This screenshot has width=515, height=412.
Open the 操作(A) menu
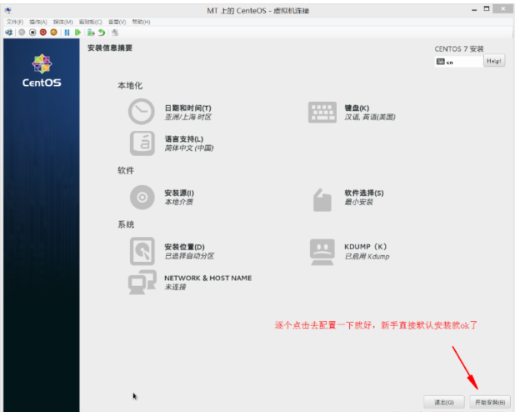point(38,22)
